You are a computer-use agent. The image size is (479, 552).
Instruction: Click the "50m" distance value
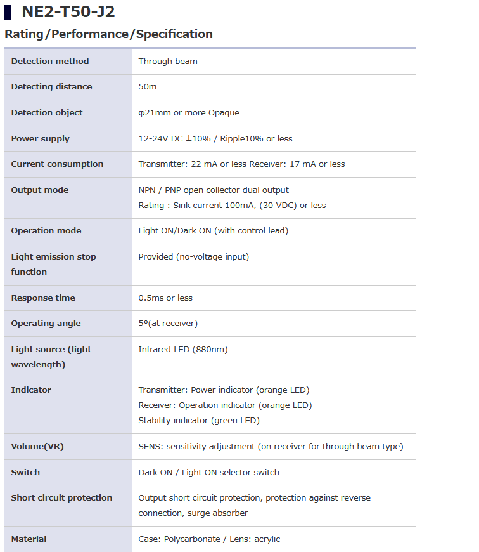click(148, 87)
